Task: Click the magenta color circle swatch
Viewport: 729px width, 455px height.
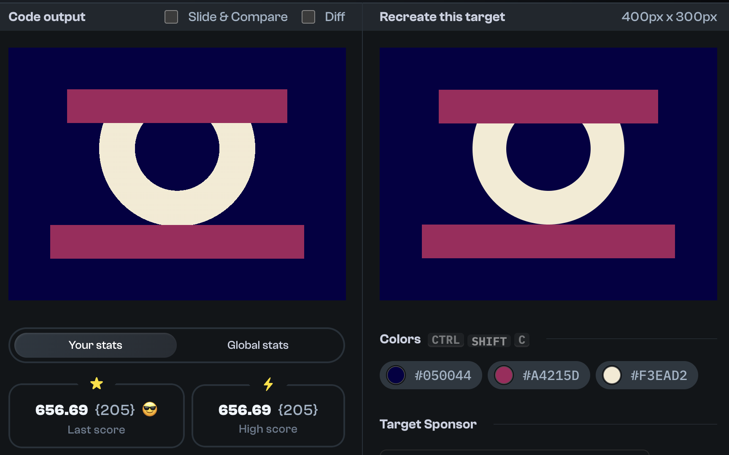Action: tap(504, 375)
